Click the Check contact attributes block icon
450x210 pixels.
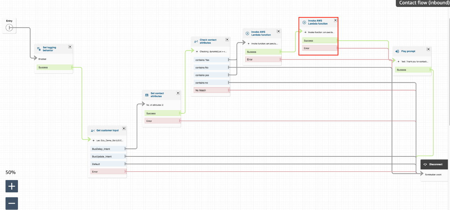[196, 41]
